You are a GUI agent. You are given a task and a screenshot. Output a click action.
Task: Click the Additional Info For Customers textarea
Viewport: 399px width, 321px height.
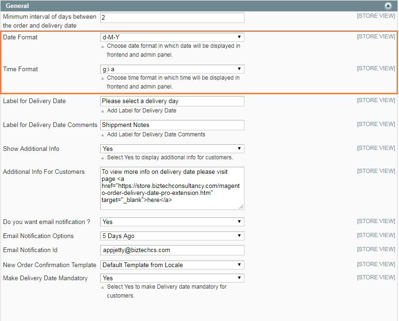click(x=172, y=188)
